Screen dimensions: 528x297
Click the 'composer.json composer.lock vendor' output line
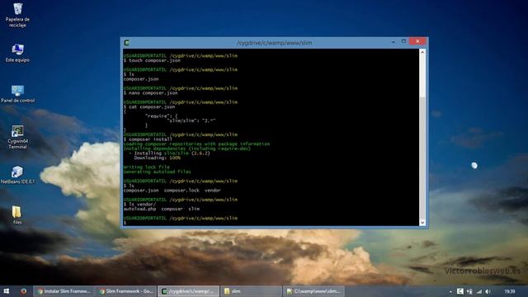pos(172,191)
